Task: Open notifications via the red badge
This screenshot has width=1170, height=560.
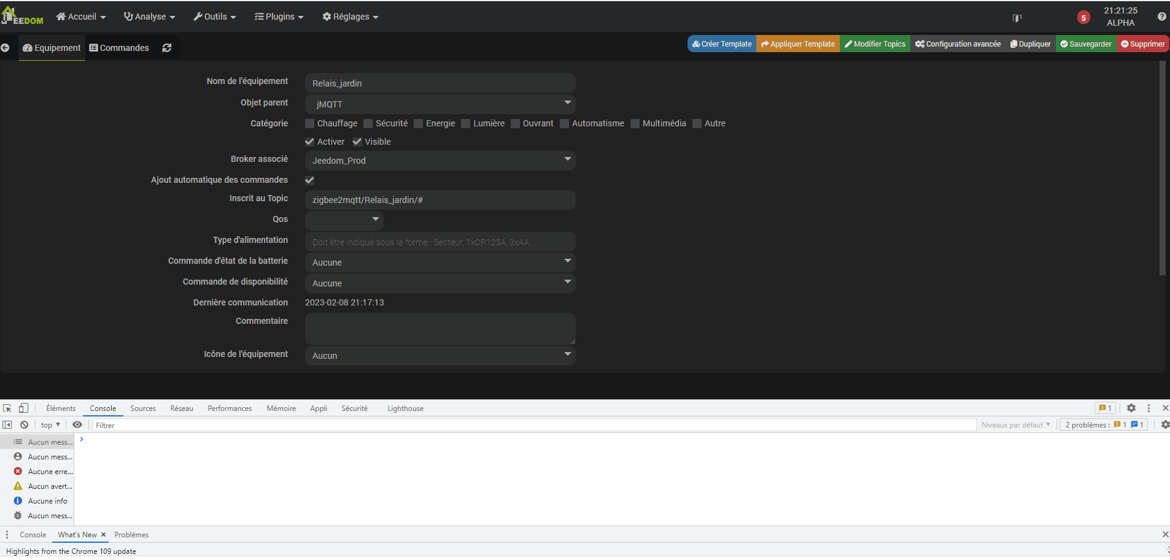Action: (1082, 17)
